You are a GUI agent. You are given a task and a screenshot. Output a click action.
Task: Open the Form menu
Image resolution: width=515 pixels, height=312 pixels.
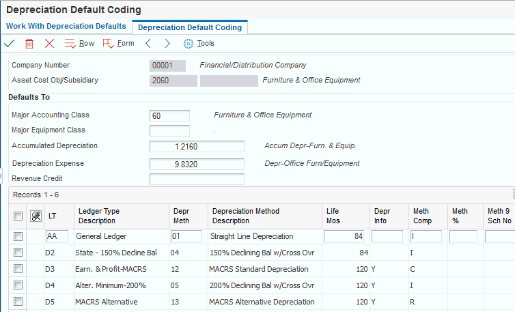[x=119, y=43]
